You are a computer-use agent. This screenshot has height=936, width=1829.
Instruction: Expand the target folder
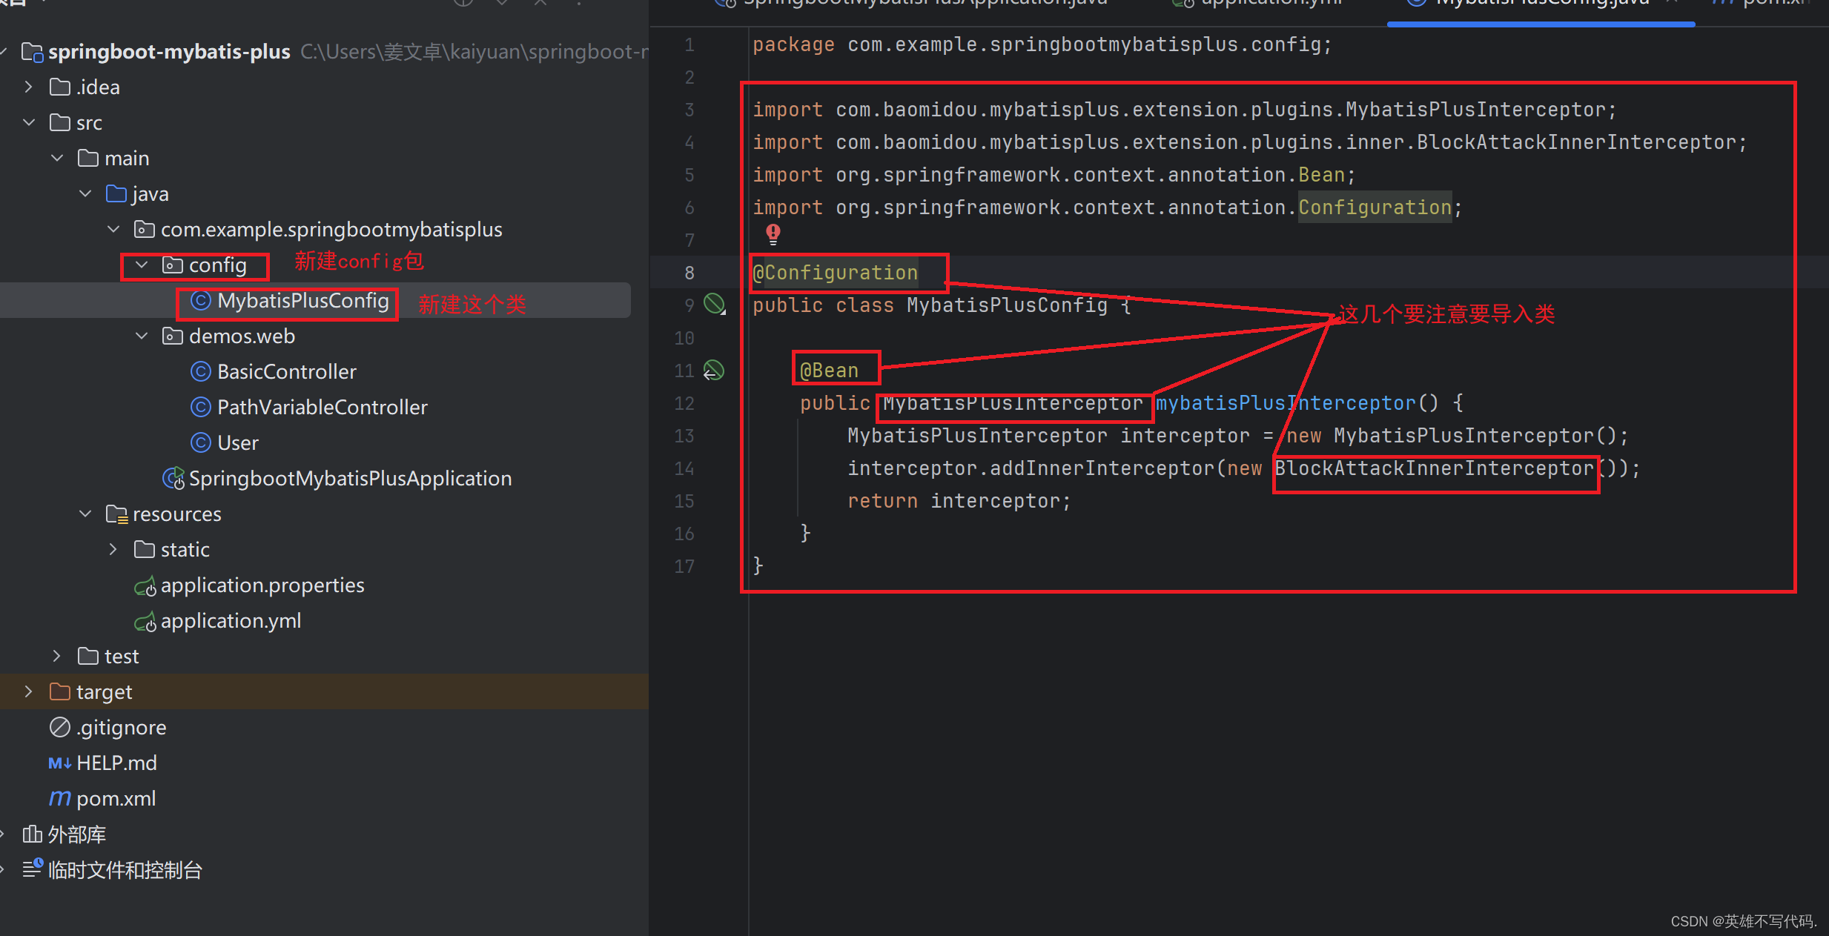pyautogui.click(x=28, y=691)
